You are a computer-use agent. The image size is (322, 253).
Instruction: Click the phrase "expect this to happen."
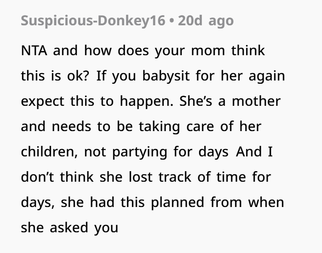coord(97,102)
